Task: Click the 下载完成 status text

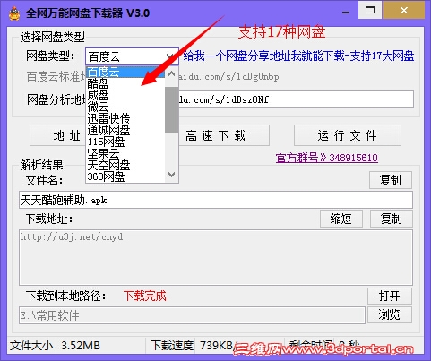Action: click(145, 296)
